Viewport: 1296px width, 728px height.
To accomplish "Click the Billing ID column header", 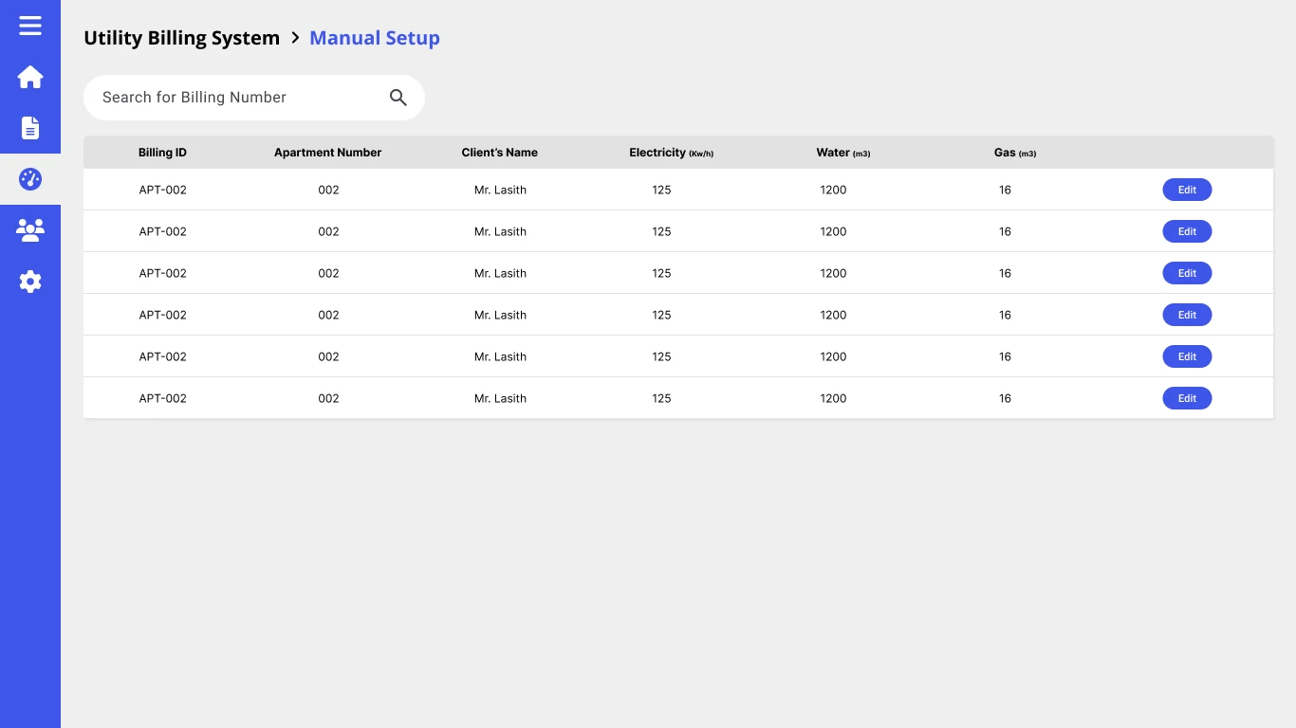I will click(x=162, y=153).
